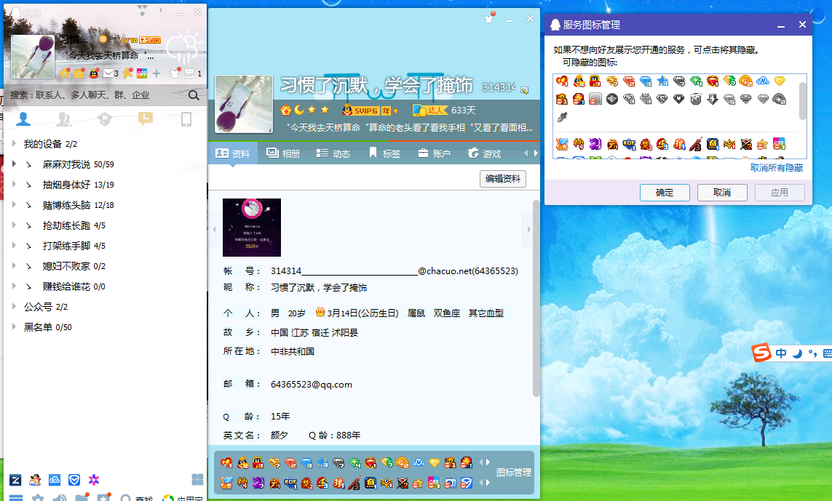Click the orange SVIP badge in main panel
The image size is (832, 501).
[x=150, y=40]
